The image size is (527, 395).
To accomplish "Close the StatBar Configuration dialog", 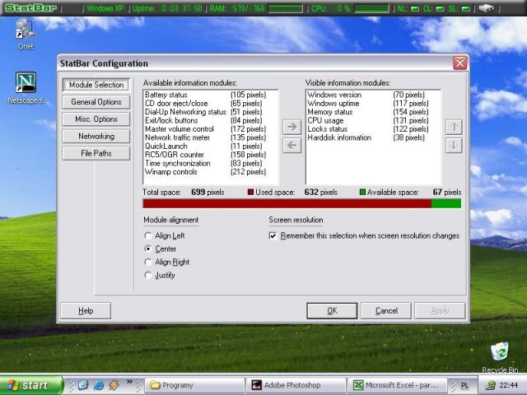I will (x=459, y=63).
